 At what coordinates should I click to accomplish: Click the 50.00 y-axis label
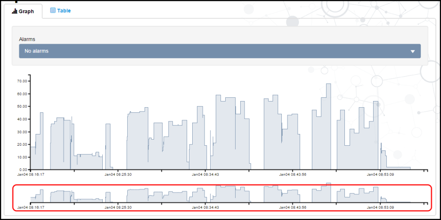(22, 106)
